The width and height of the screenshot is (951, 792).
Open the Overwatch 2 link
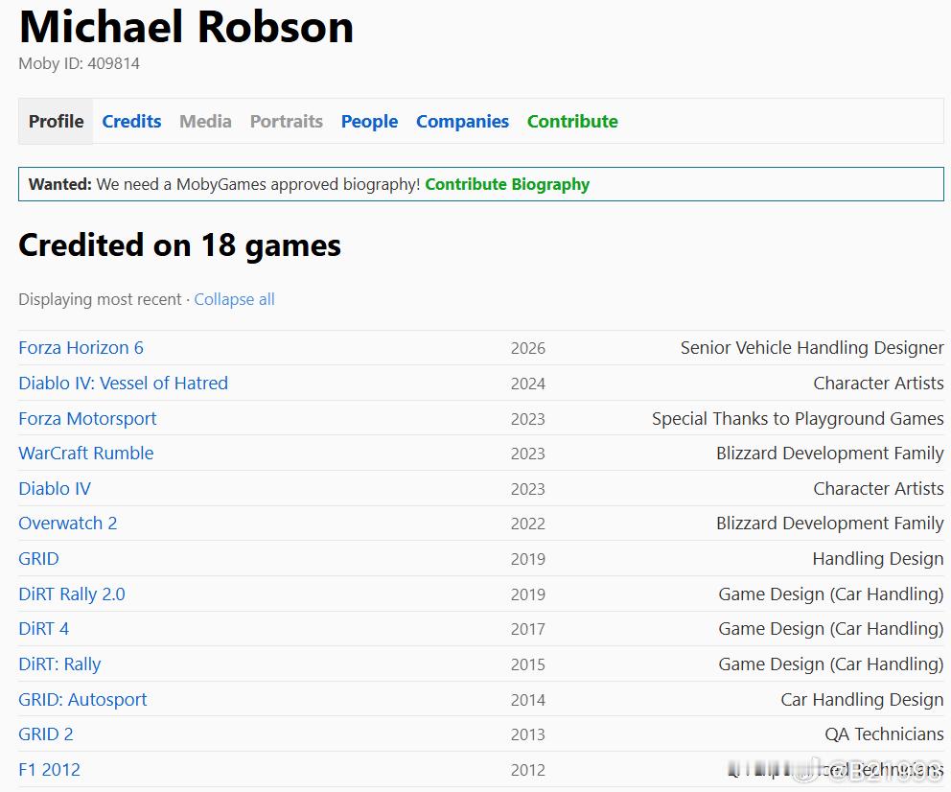click(68, 524)
